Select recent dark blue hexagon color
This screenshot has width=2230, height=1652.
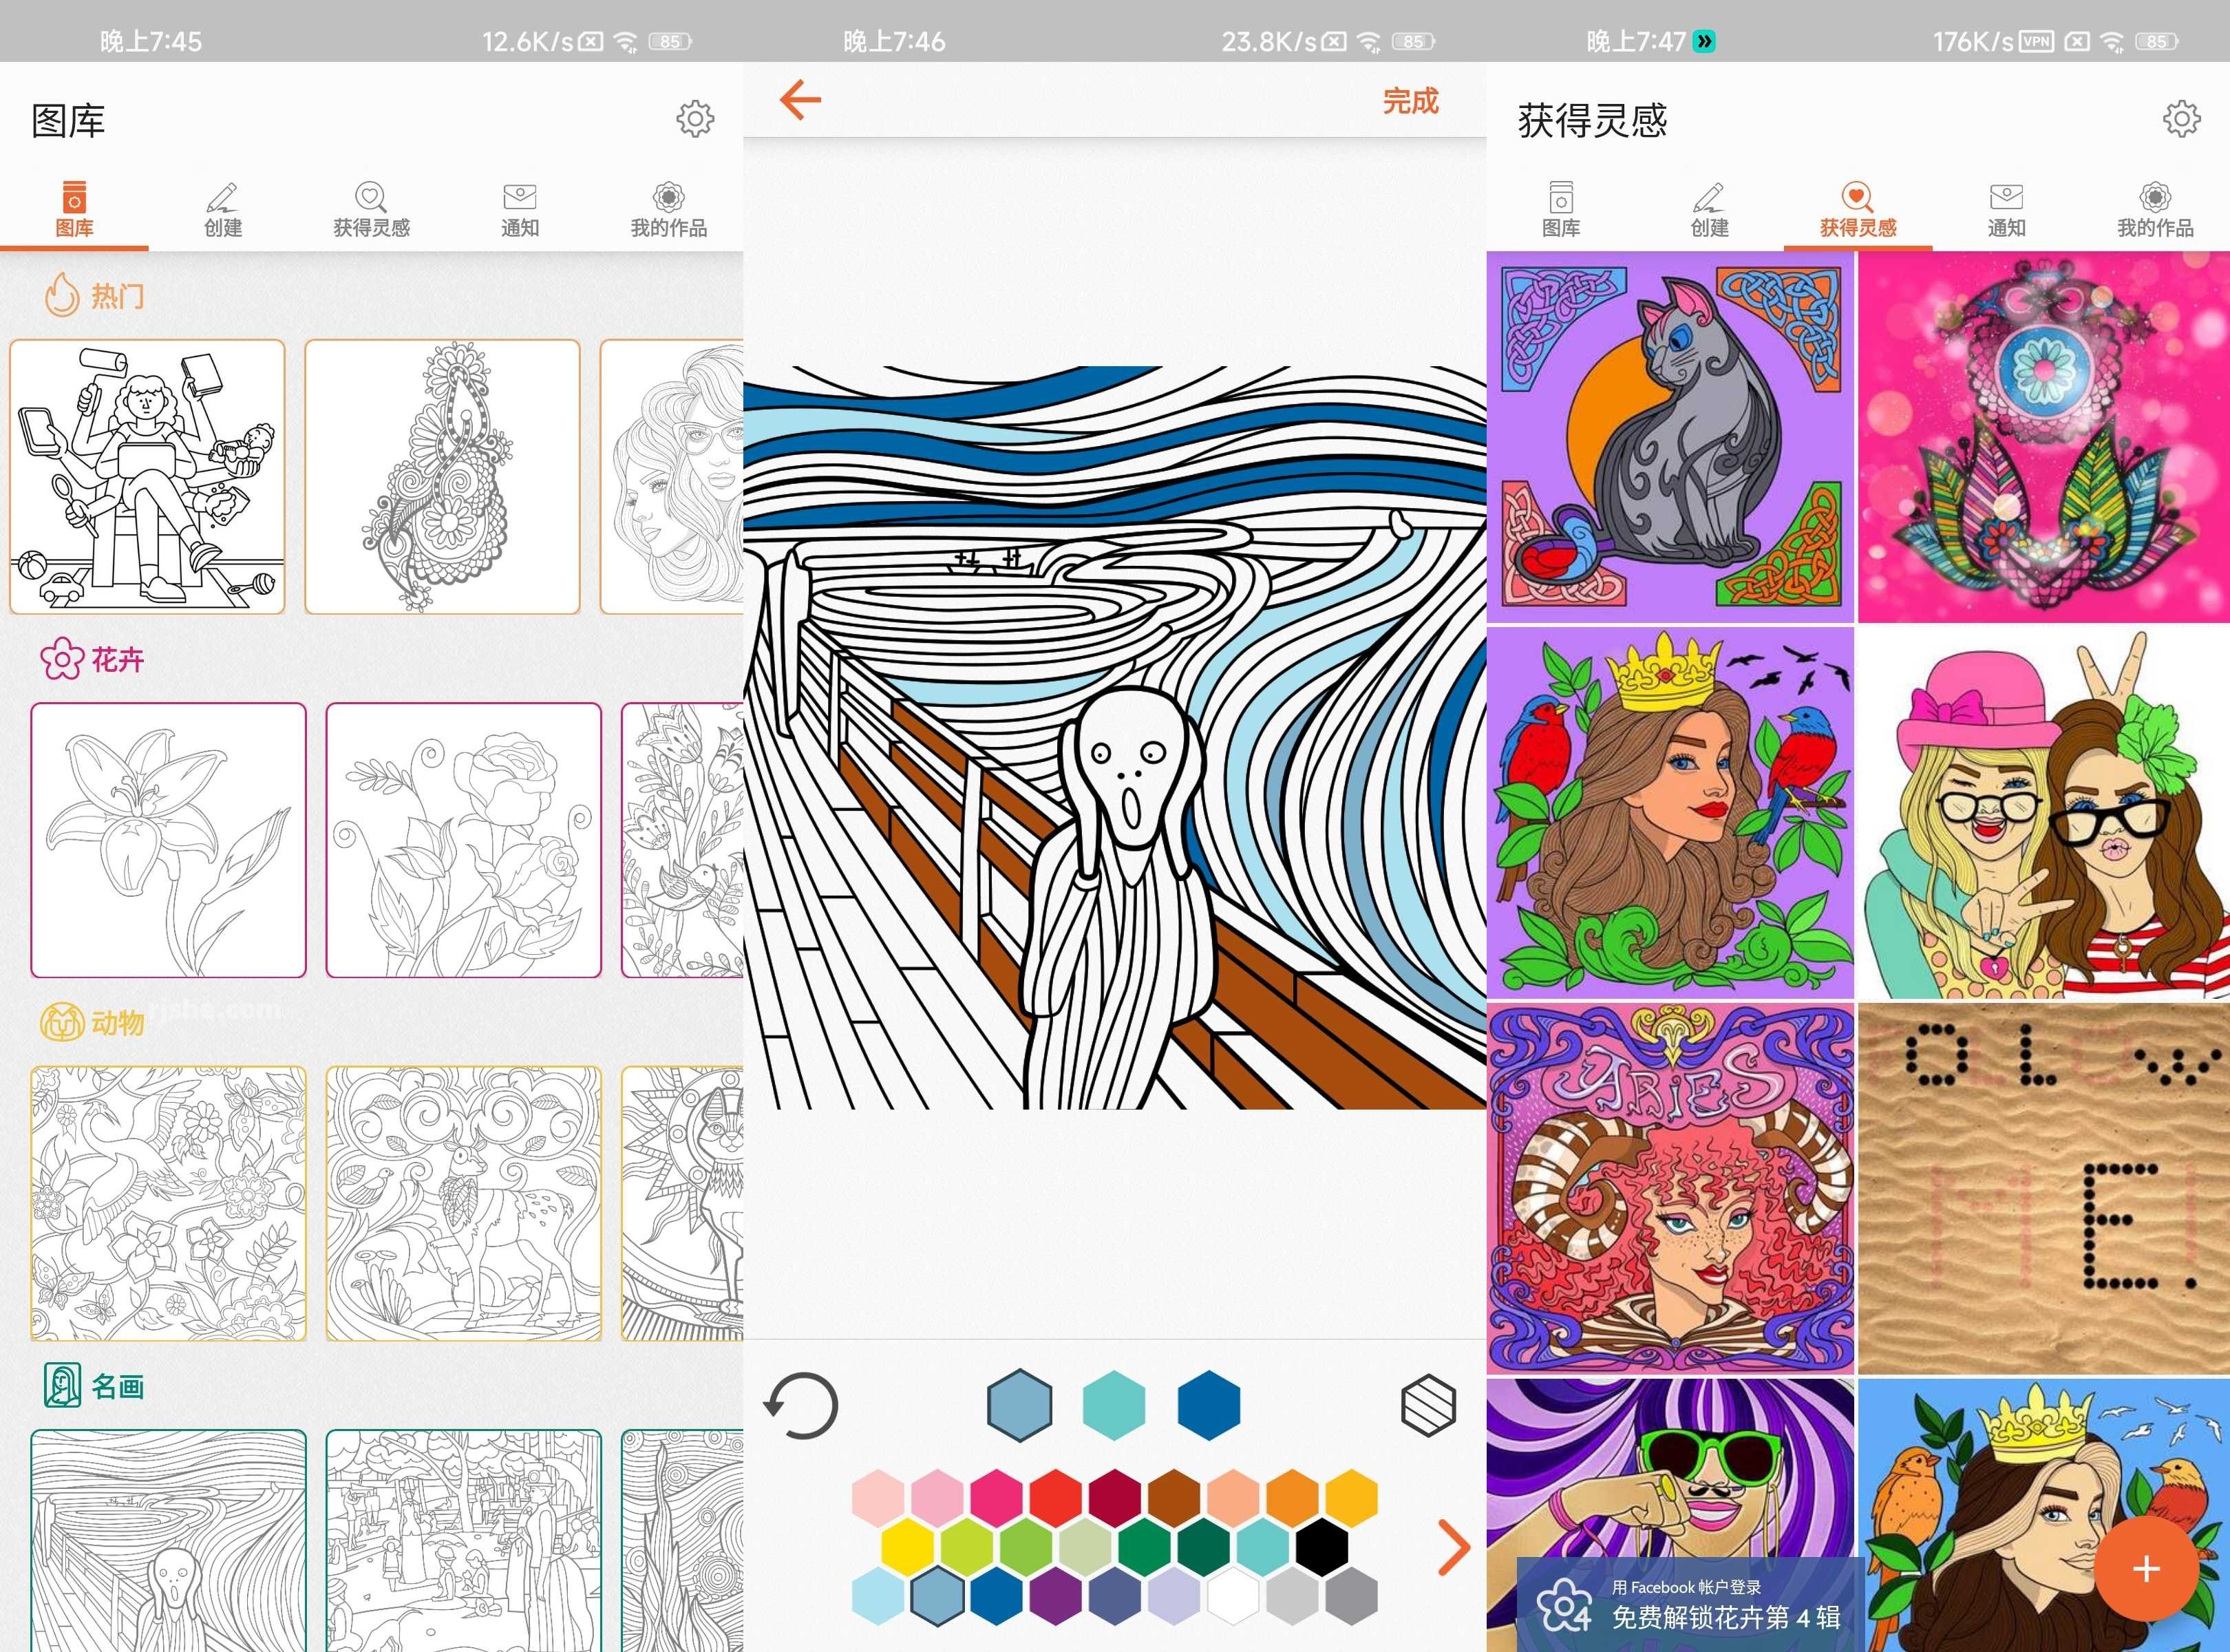pyautogui.click(x=1208, y=1405)
